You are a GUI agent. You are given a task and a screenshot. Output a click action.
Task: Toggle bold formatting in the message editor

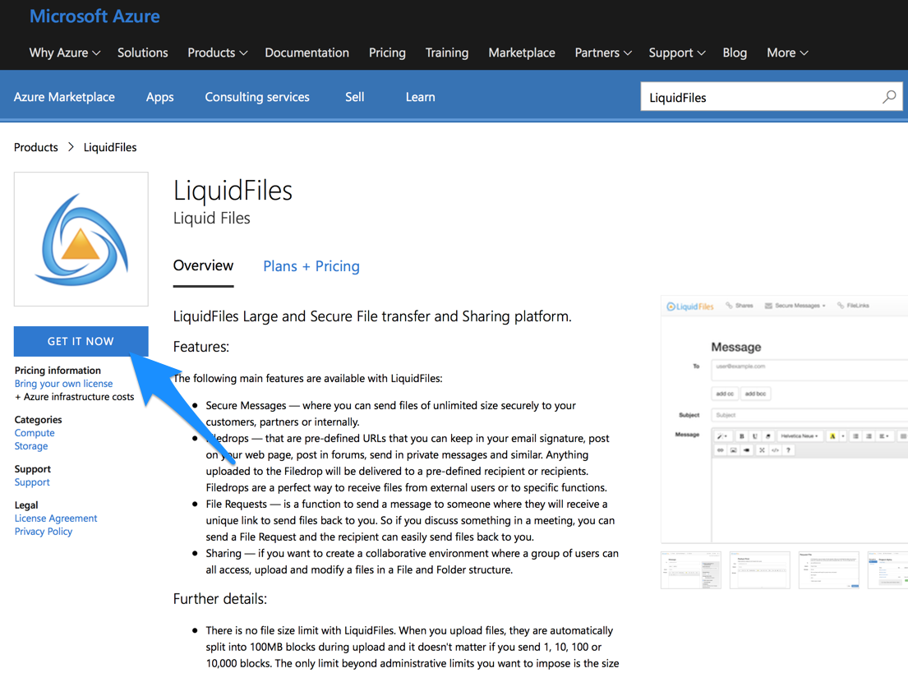tap(742, 436)
